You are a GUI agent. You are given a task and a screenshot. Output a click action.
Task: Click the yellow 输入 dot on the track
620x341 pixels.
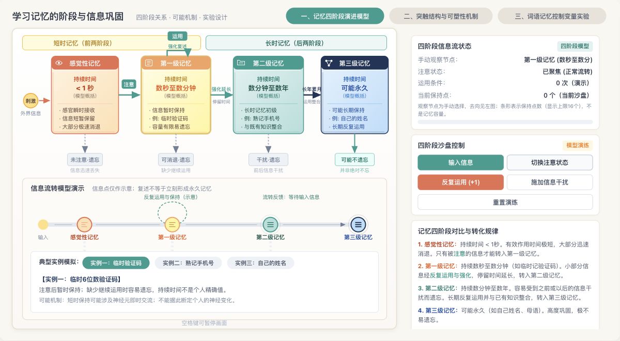[43, 225]
